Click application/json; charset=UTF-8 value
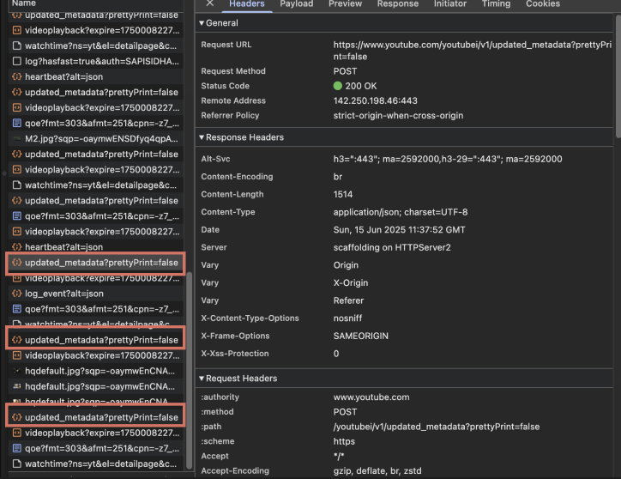This screenshot has width=621, height=479. 401,212
